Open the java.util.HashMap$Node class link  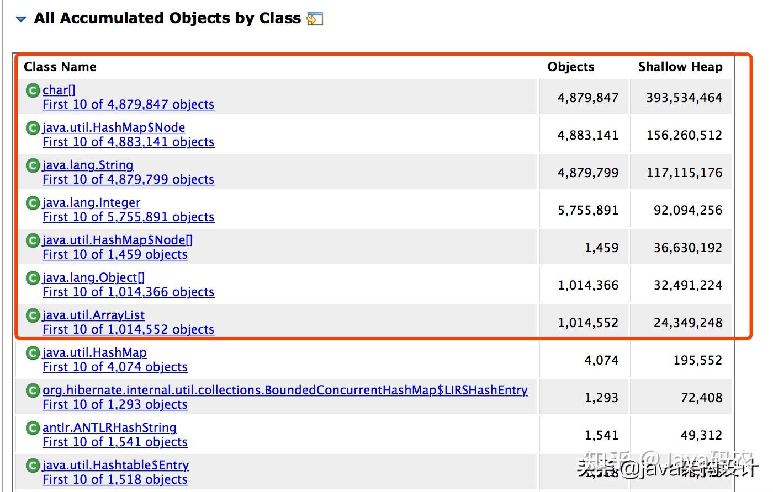pos(114,127)
